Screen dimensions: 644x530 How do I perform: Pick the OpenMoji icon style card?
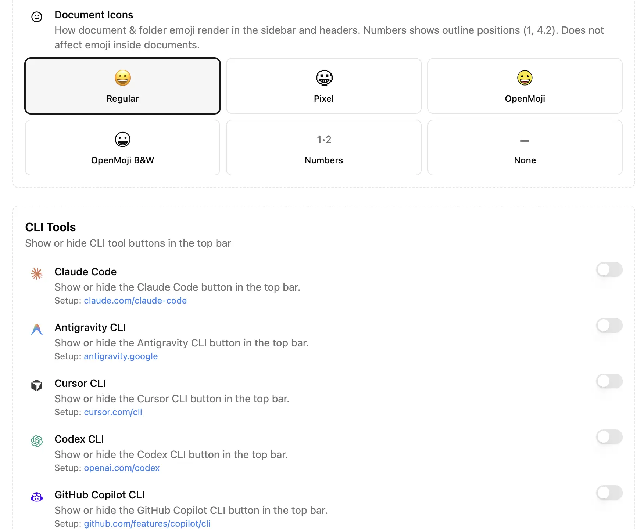(x=525, y=86)
